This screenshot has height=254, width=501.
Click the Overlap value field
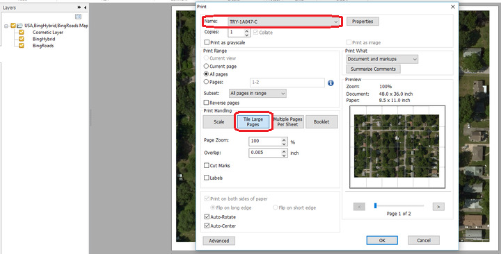(265, 153)
